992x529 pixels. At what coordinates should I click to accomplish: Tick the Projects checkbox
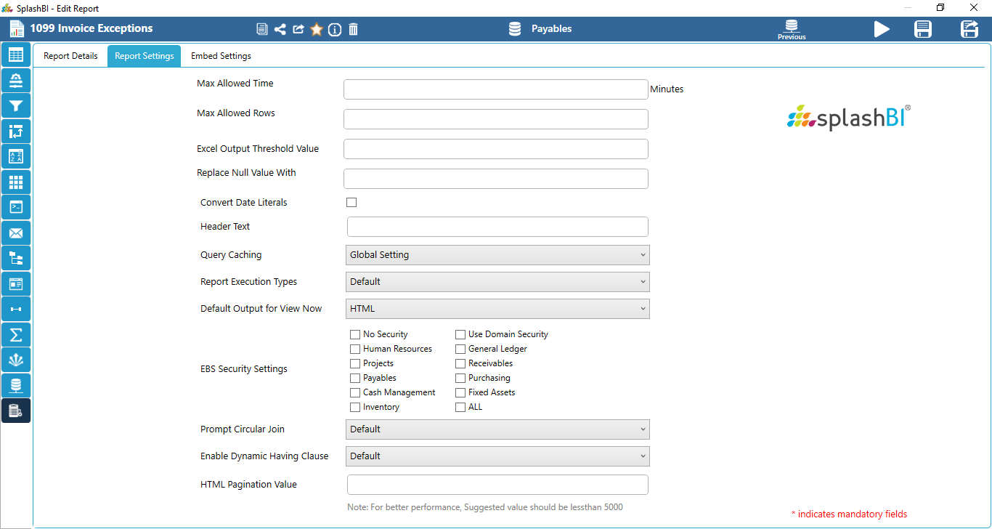click(x=355, y=363)
